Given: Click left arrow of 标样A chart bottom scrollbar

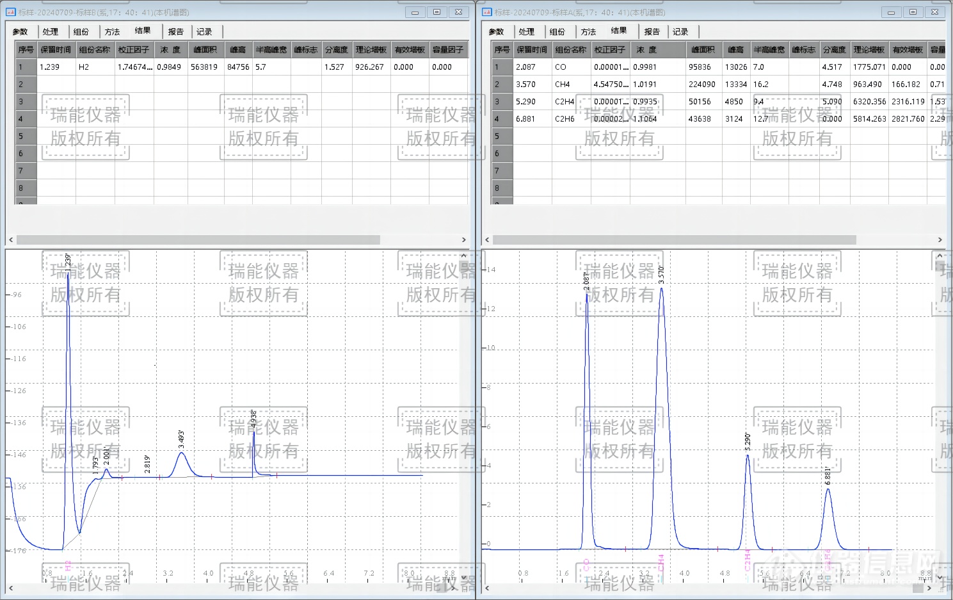Looking at the screenshot, I should pyautogui.click(x=487, y=588).
